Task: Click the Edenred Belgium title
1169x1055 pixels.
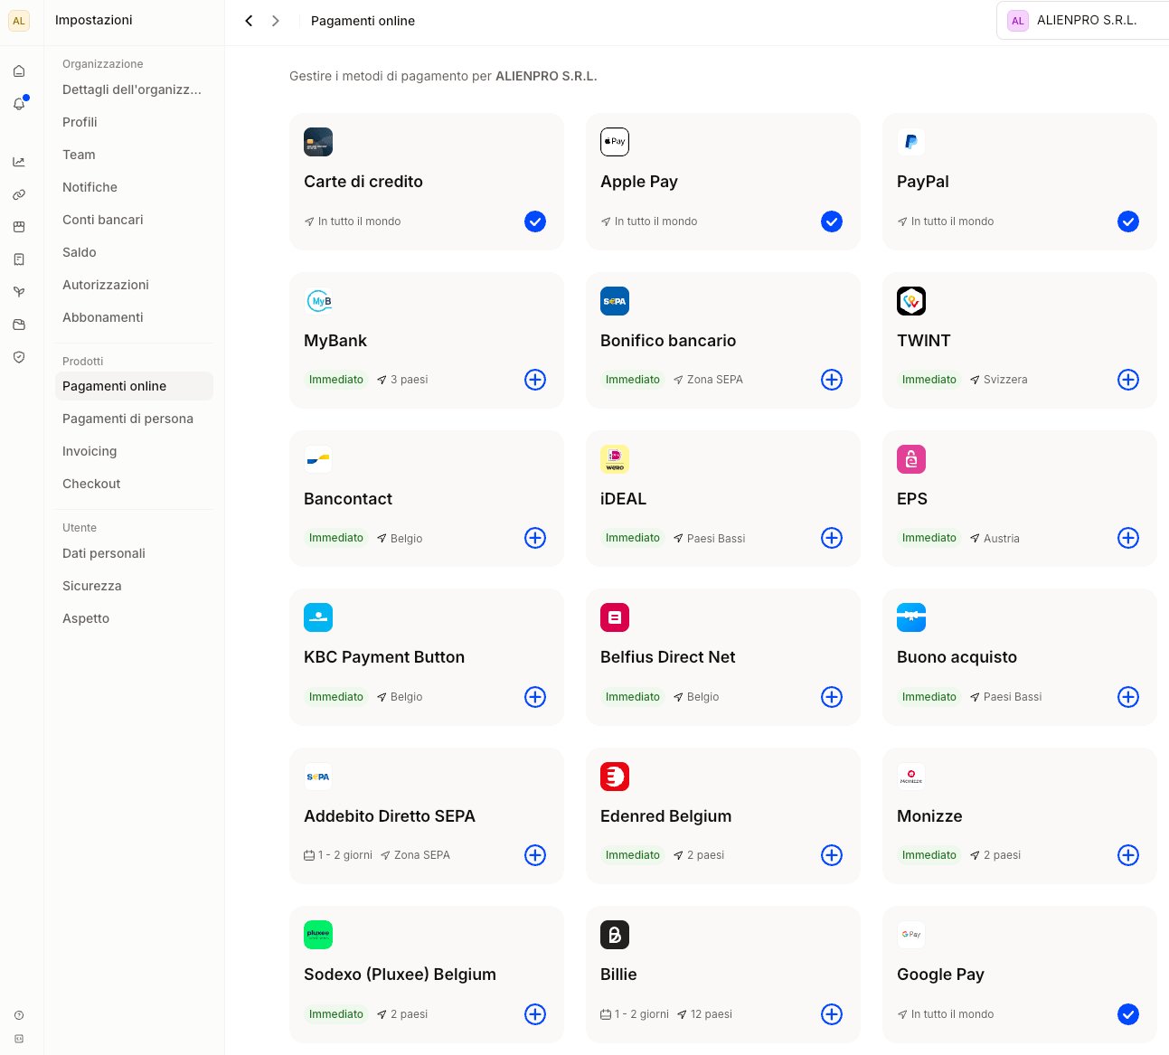Action: 665,816
